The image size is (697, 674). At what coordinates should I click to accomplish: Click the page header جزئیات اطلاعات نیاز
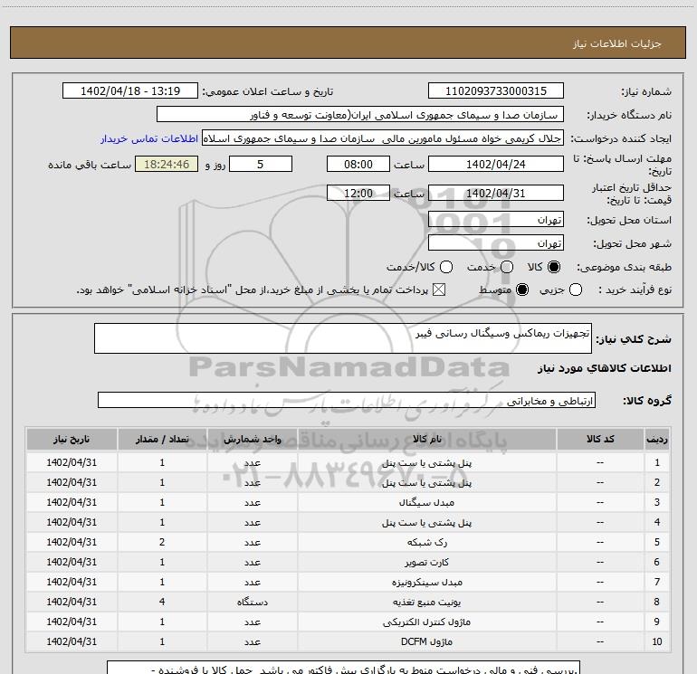(x=617, y=43)
